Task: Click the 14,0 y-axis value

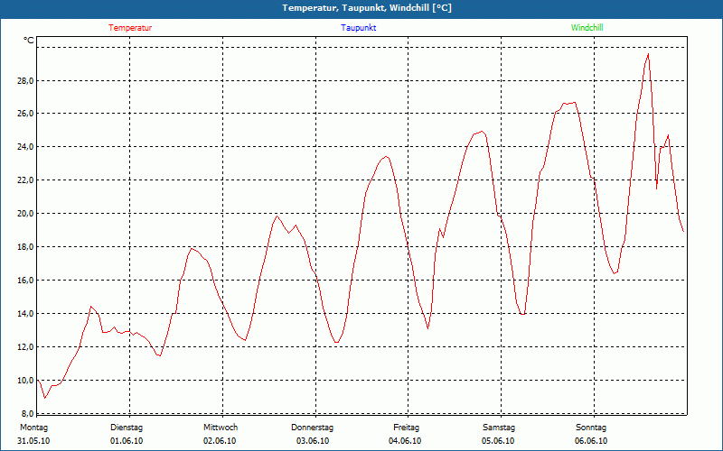Action: tap(26, 314)
